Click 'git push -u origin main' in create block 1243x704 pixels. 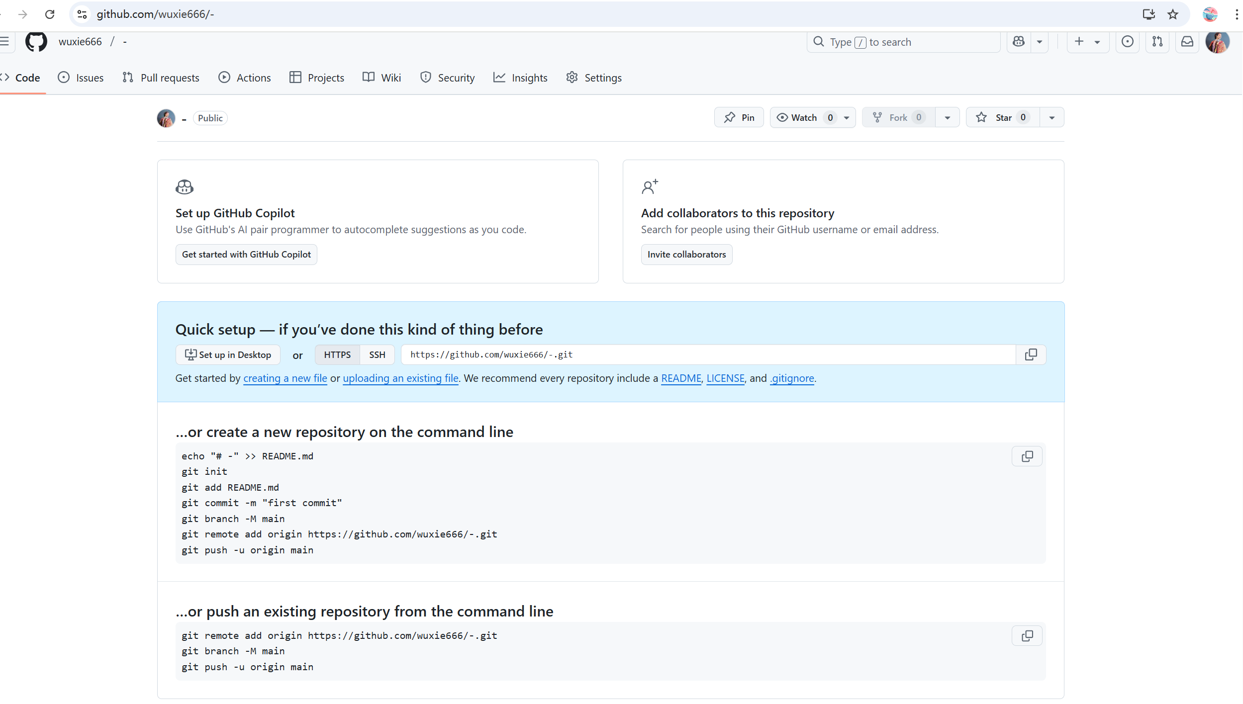click(247, 550)
